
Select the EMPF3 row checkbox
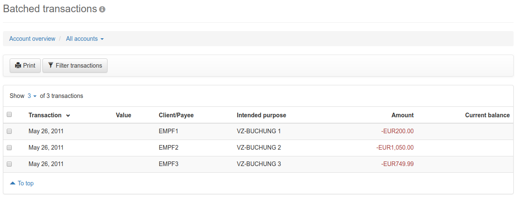pos(9,164)
